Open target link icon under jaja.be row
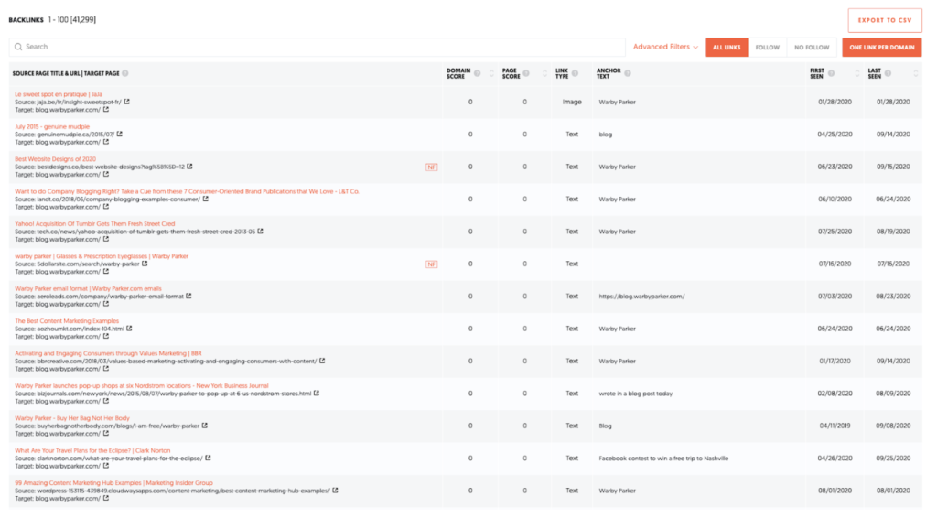Screen dimensions: 937x518 (106, 109)
